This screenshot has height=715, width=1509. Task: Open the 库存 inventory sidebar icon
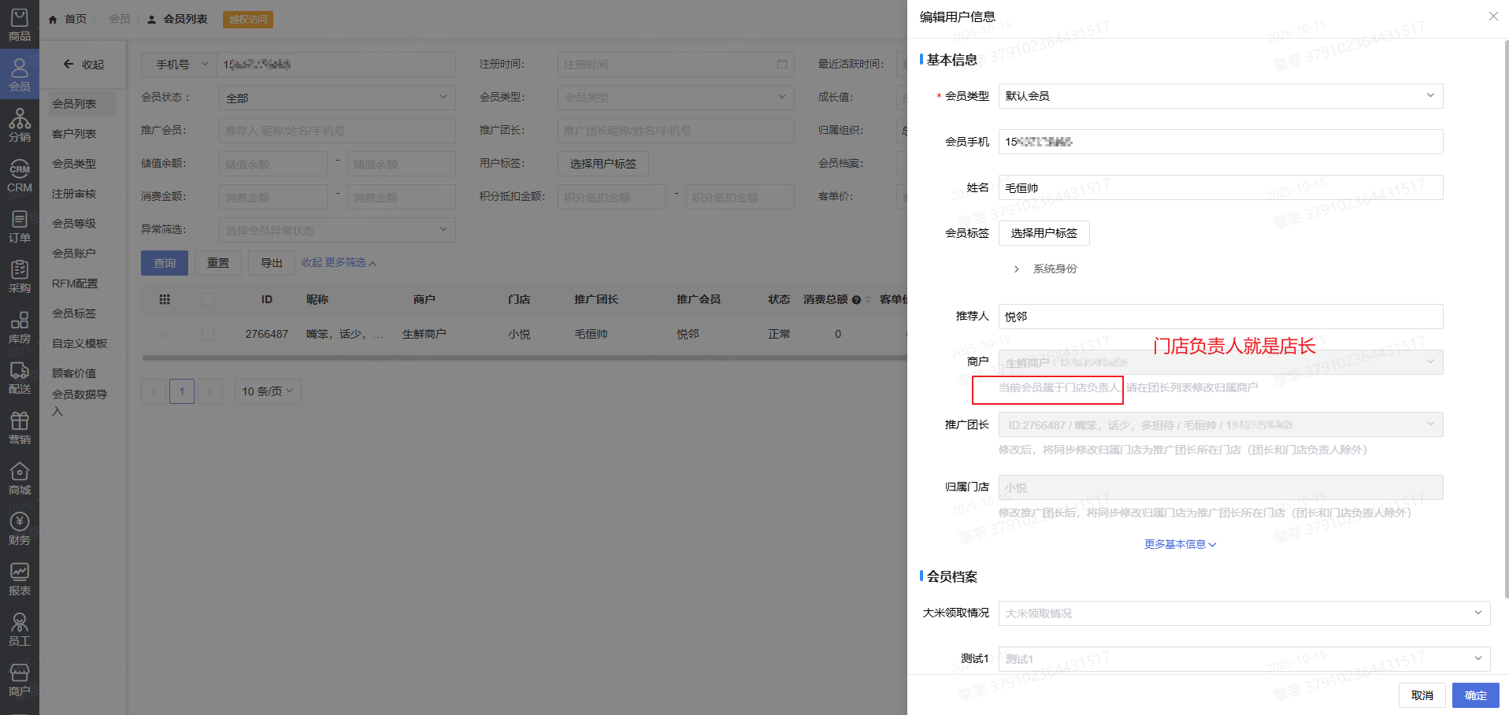pyautogui.click(x=20, y=328)
